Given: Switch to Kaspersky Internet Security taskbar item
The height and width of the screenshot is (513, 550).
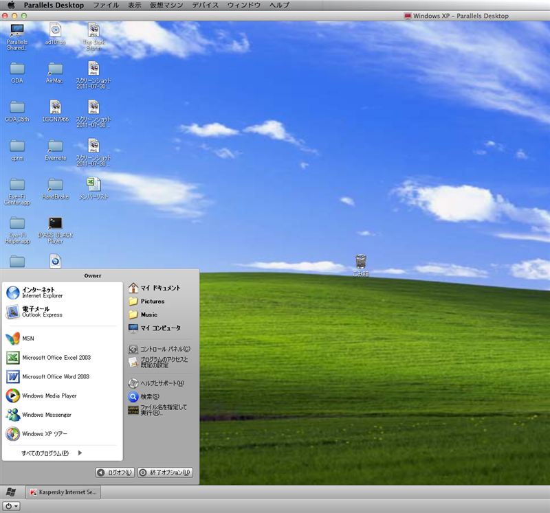Looking at the screenshot, I should [63, 492].
